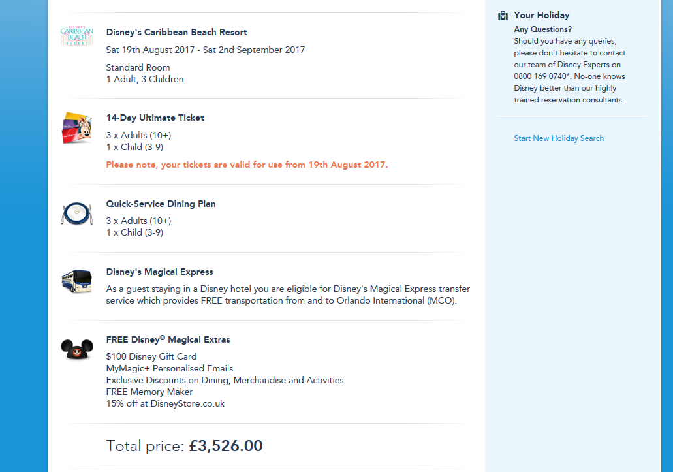673x472 pixels.
Task: Click the dining plate and cutlery icon
Action: 77,213
